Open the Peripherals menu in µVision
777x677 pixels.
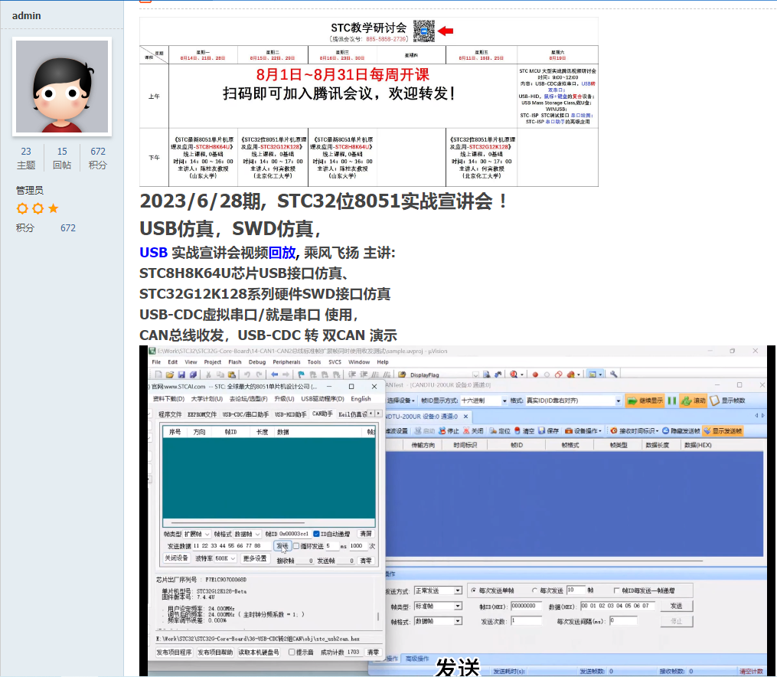tap(286, 362)
